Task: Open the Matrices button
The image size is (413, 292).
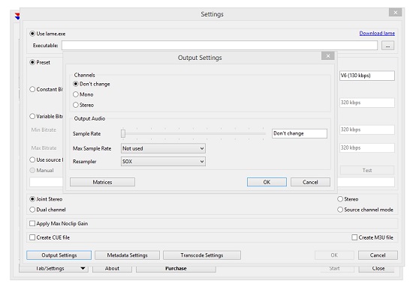Action: click(102, 182)
